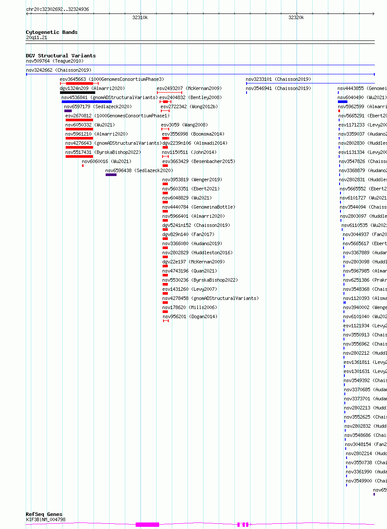
Task: Open dgv5241n152 (Chaisson2019) variant
Action: 196,226
